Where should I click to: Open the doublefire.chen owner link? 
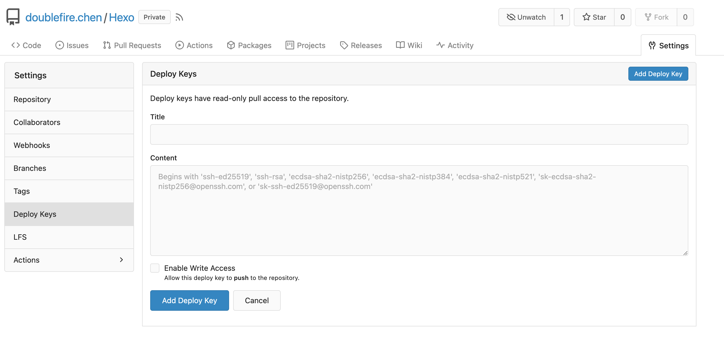click(x=63, y=18)
